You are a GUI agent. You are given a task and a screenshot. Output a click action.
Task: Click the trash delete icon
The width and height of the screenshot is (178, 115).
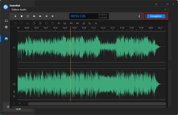[x=53, y=23]
